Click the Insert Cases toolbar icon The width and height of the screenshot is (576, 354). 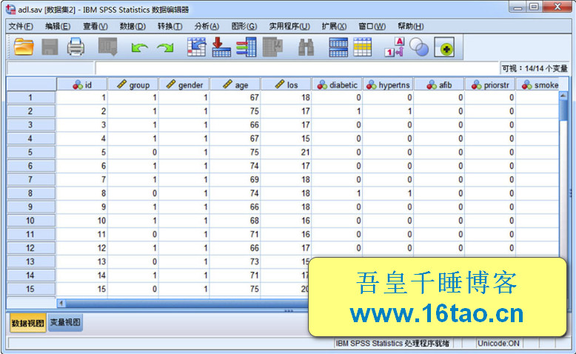(338, 47)
